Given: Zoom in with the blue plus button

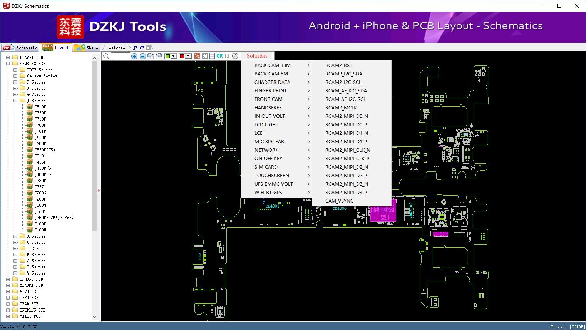Looking at the screenshot, I should point(134,56).
